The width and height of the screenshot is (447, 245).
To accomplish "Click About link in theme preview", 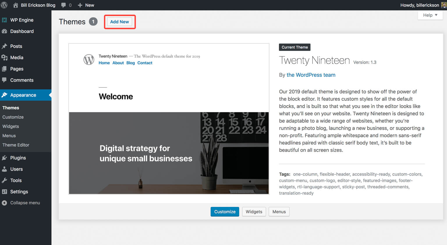I will (118, 63).
